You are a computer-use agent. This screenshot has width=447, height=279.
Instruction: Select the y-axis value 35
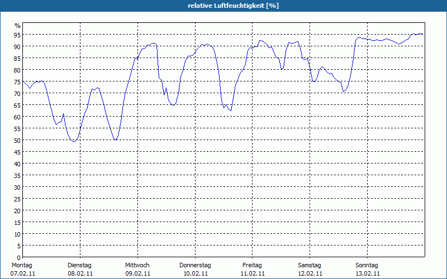(x=17, y=175)
